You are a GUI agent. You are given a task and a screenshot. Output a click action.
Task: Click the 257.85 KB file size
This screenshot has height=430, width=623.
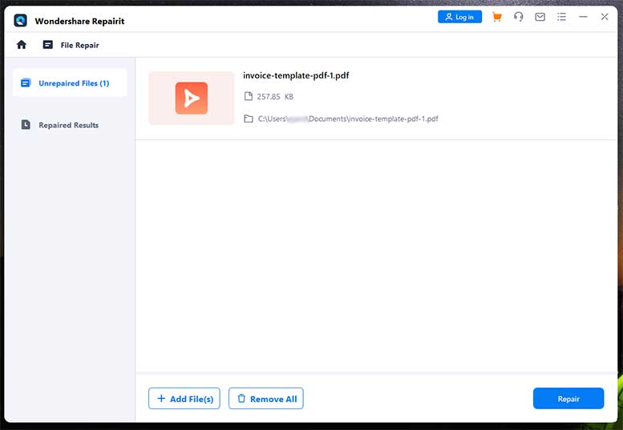click(275, 96)
